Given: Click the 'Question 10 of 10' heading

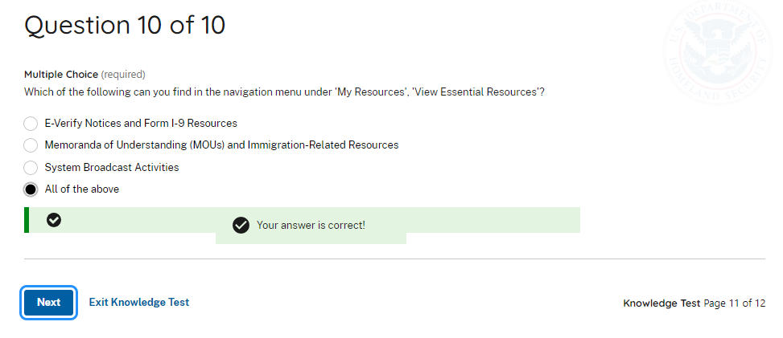Looking at the screenshot, I should [125, 26].
